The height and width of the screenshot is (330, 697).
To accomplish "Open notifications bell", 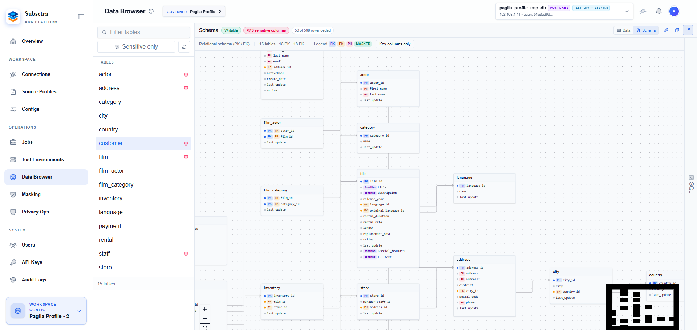I will click(x=659, y=11).
